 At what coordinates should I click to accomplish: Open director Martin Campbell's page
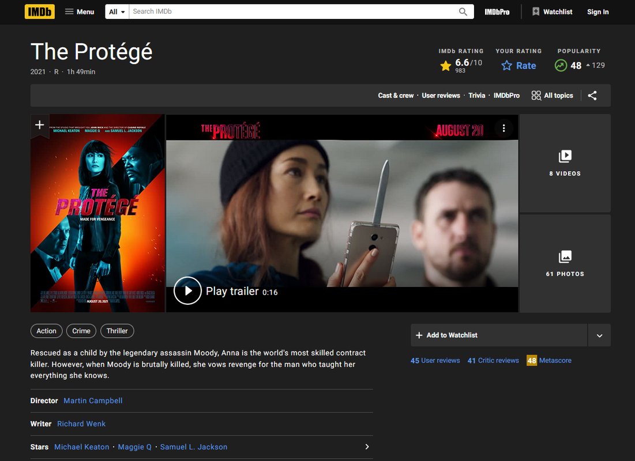(93, 400)
